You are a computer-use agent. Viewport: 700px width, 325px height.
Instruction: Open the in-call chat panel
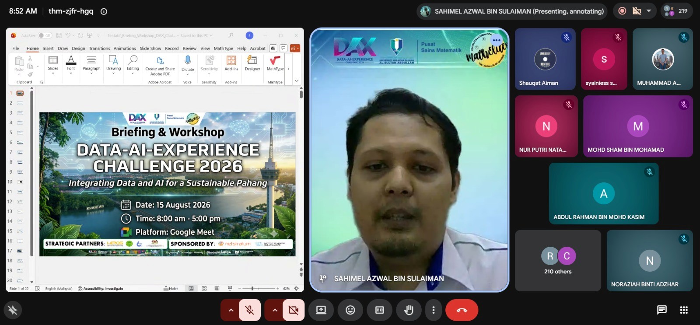(x=662, y=310)
